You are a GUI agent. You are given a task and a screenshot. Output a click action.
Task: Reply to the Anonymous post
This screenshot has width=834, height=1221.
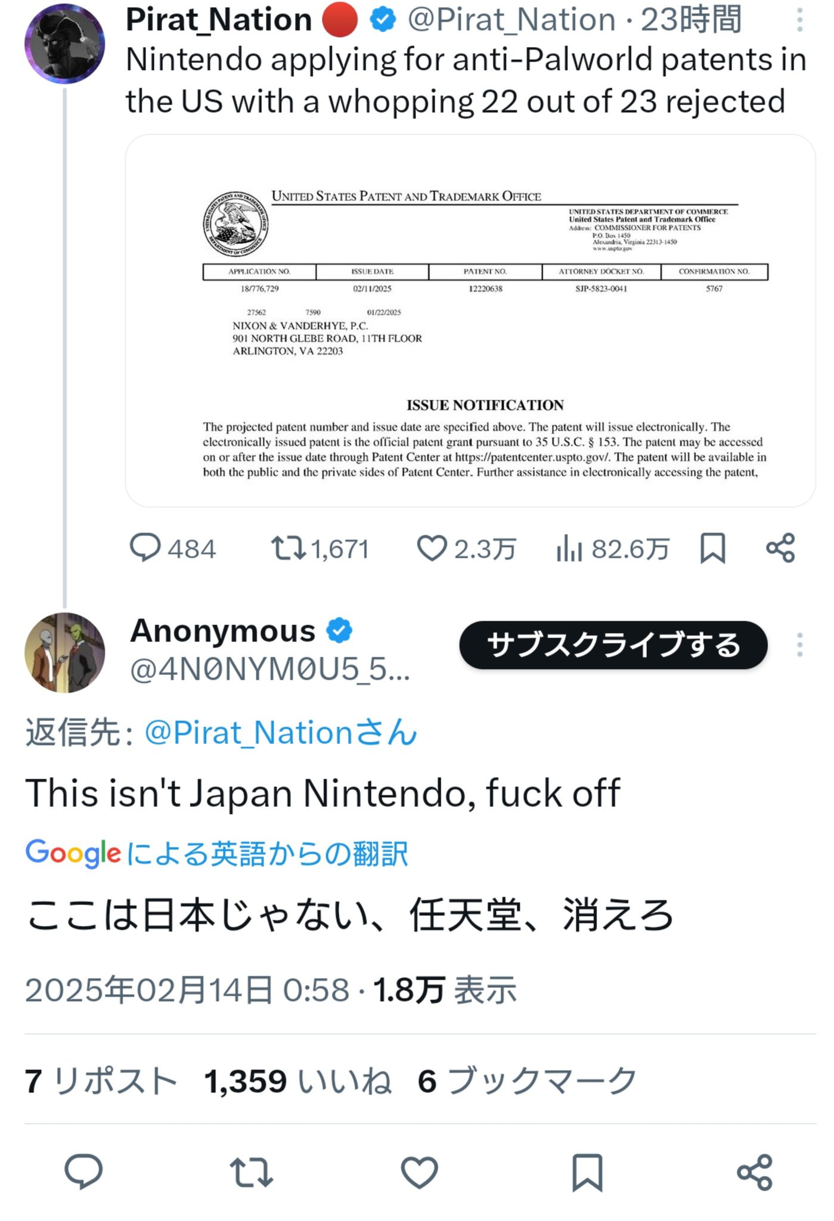pos(83,1172)
